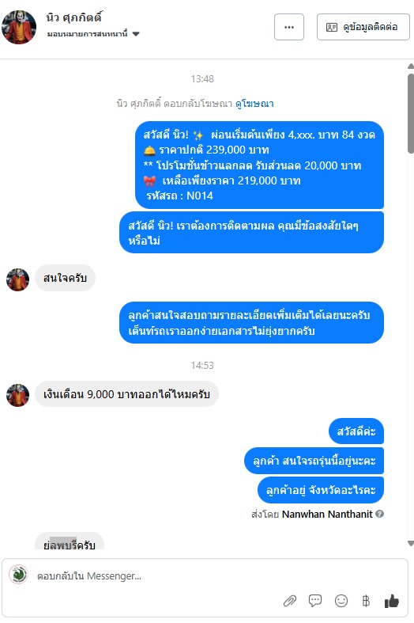This screenshot has height=623, width=414.
Task: Click the scrollbar up arrow
Action: pyautogui.click(x=411, y=66)
